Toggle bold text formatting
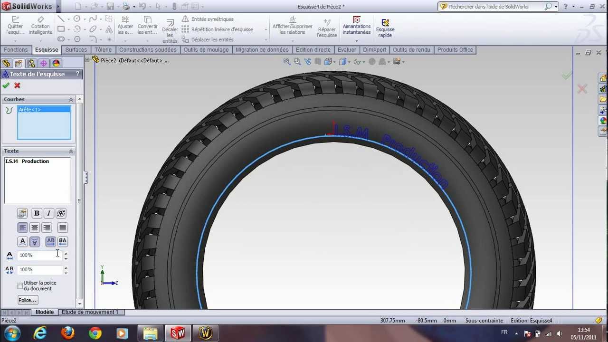This screenshot has height=342, width=608. point(37,213)
